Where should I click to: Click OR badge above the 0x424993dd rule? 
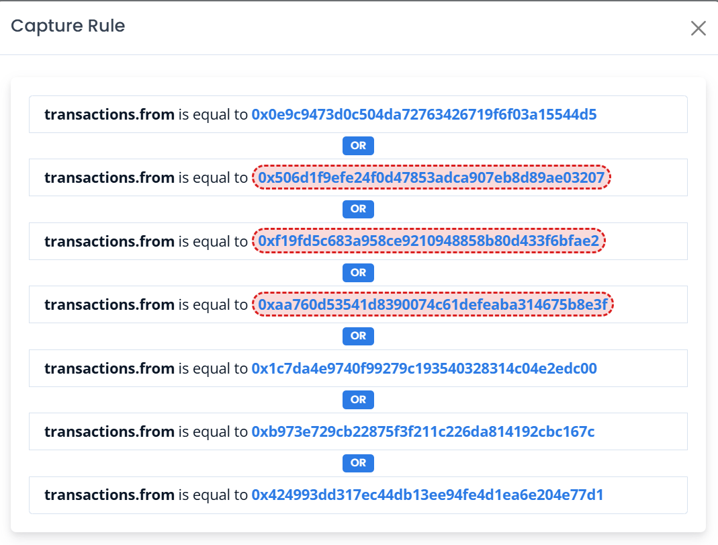pos(358,463)
